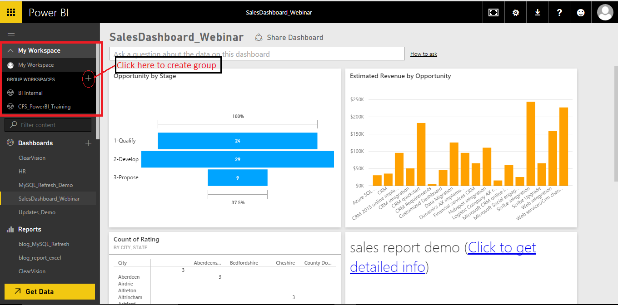
Task: Click the download arrow icon
Action: point(538,13)
